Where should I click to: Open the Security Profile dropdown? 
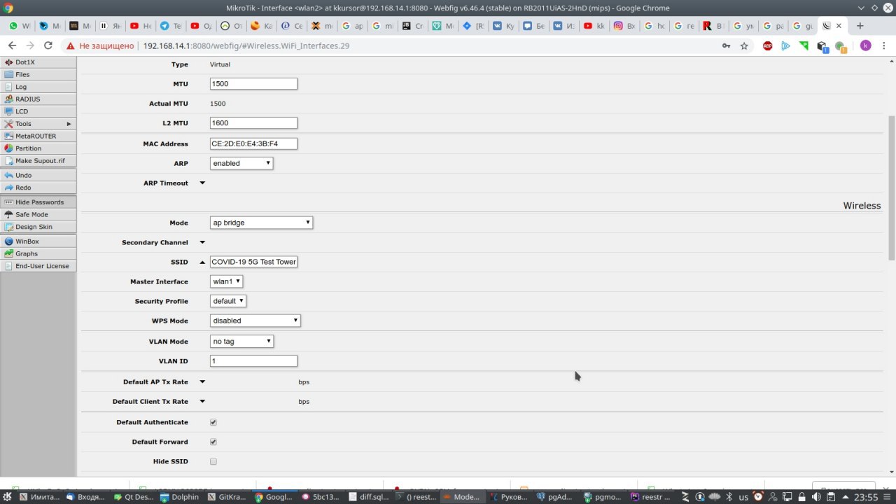(x=228, y=301)
